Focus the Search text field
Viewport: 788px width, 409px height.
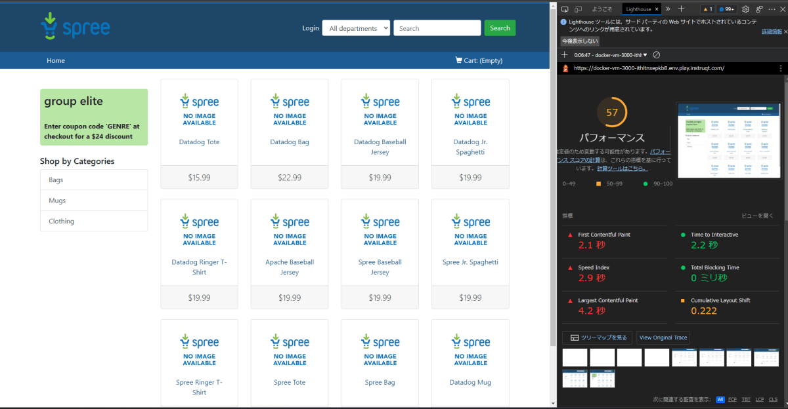click(x=437, y=28)
